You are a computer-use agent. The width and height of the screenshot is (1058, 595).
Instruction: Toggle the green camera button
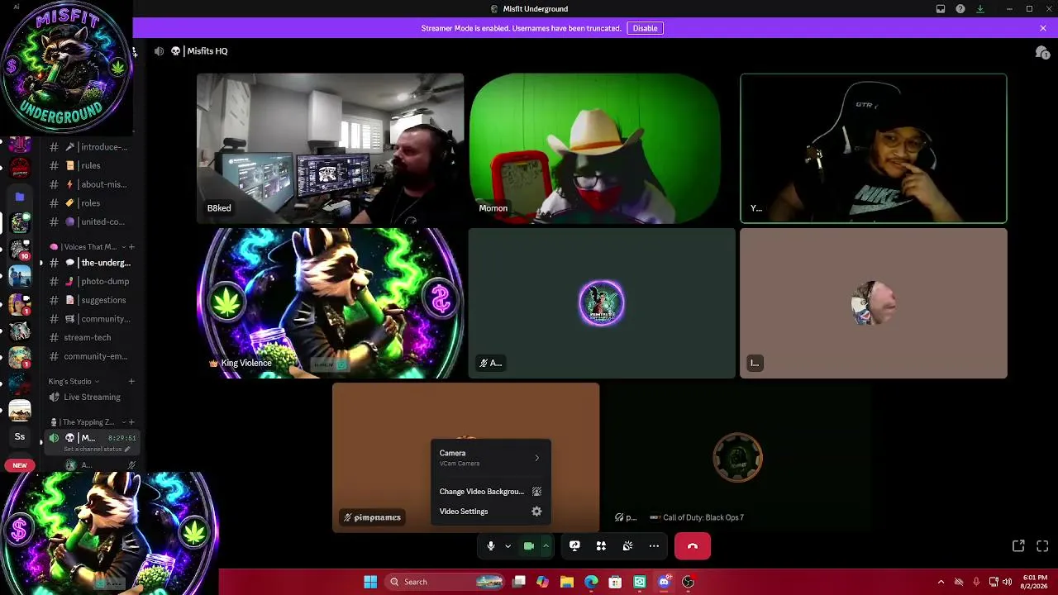point(529,546)
